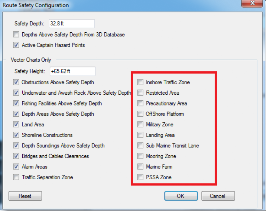Uncheck Shoreline Constructions option
This screenshot has width=266, height=211.
[x=16, y=135]
